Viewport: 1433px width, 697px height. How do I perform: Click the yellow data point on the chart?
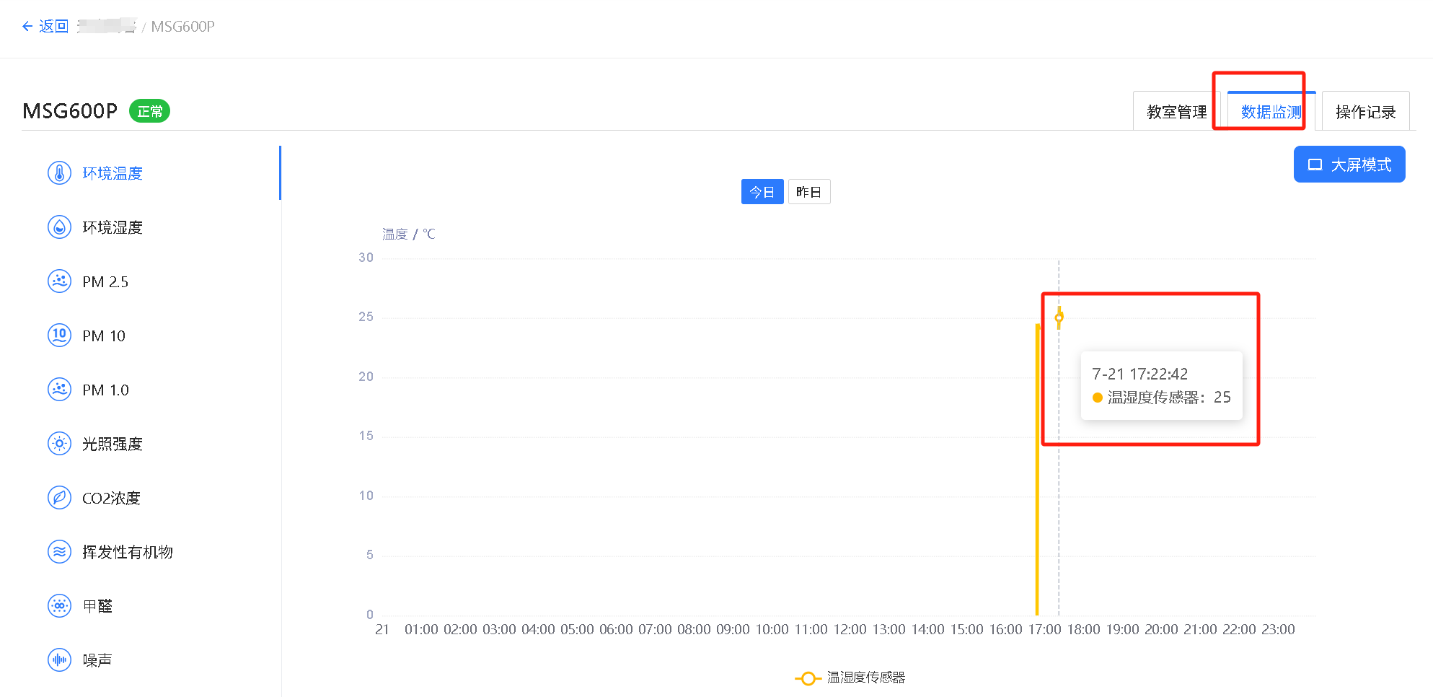click(x=1059, y=317)
